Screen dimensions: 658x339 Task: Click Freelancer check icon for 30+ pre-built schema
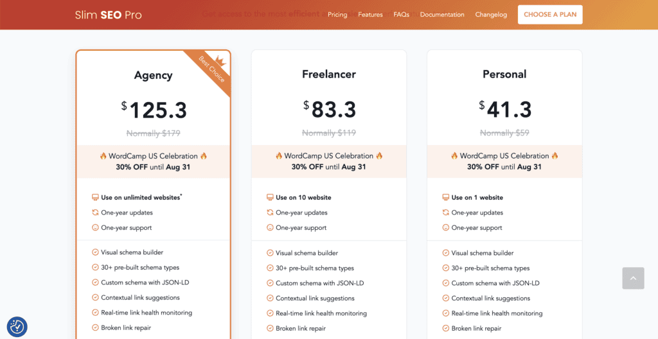270,268
